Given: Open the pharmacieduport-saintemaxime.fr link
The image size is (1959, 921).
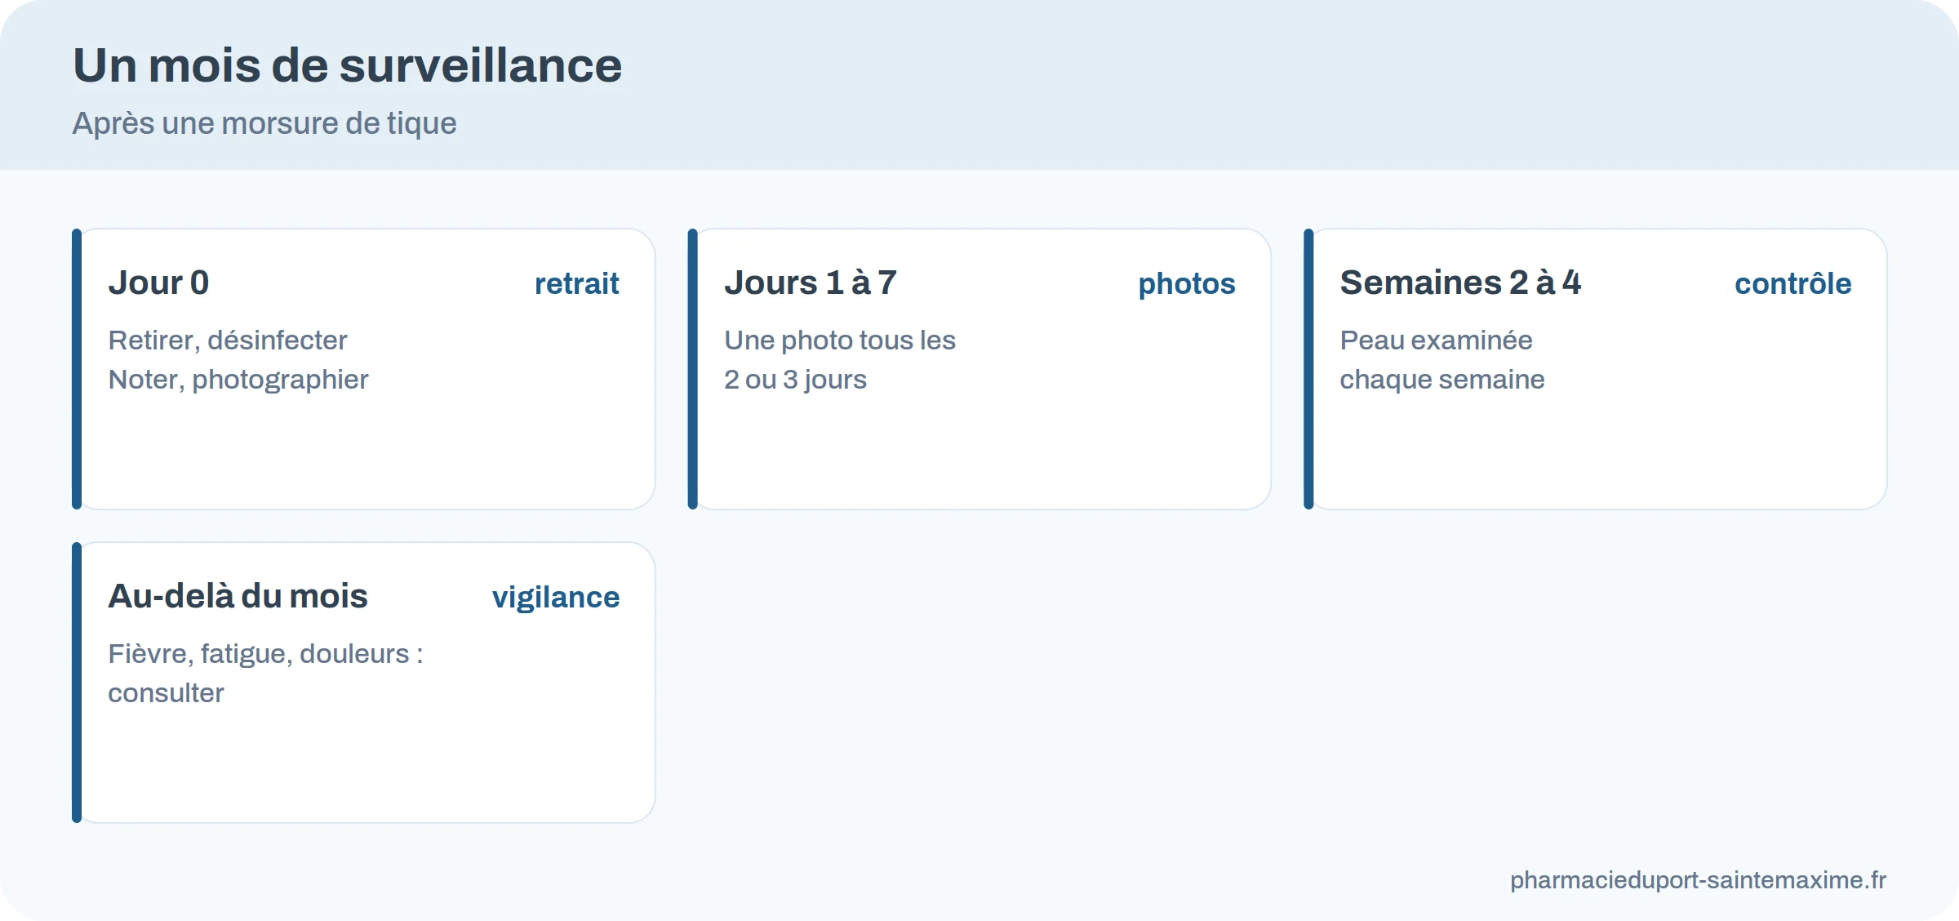Looking at the screenshot, I should click(x=1698, y=879).
